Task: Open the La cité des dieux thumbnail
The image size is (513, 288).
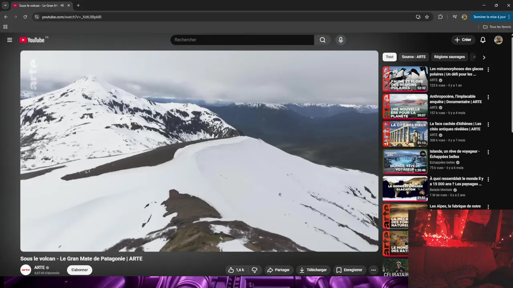Action: coord(405,134)
